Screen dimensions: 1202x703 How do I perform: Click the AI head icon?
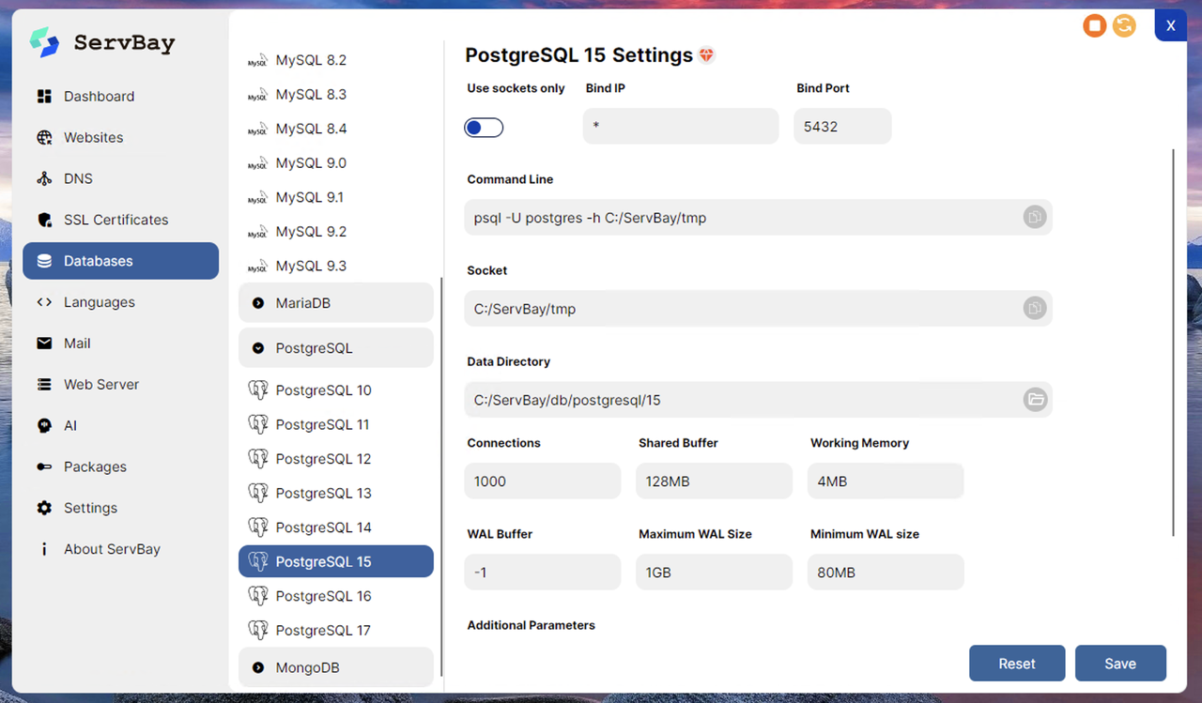pyautogui.click(x=44, y=425)
